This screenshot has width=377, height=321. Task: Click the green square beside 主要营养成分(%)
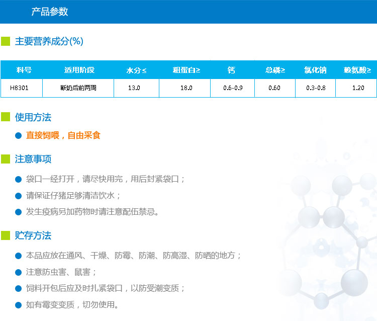click(6, 41)
